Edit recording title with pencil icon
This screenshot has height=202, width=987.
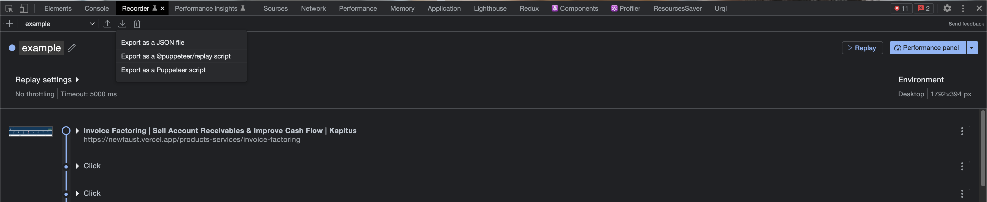click(x=72, y=48)
